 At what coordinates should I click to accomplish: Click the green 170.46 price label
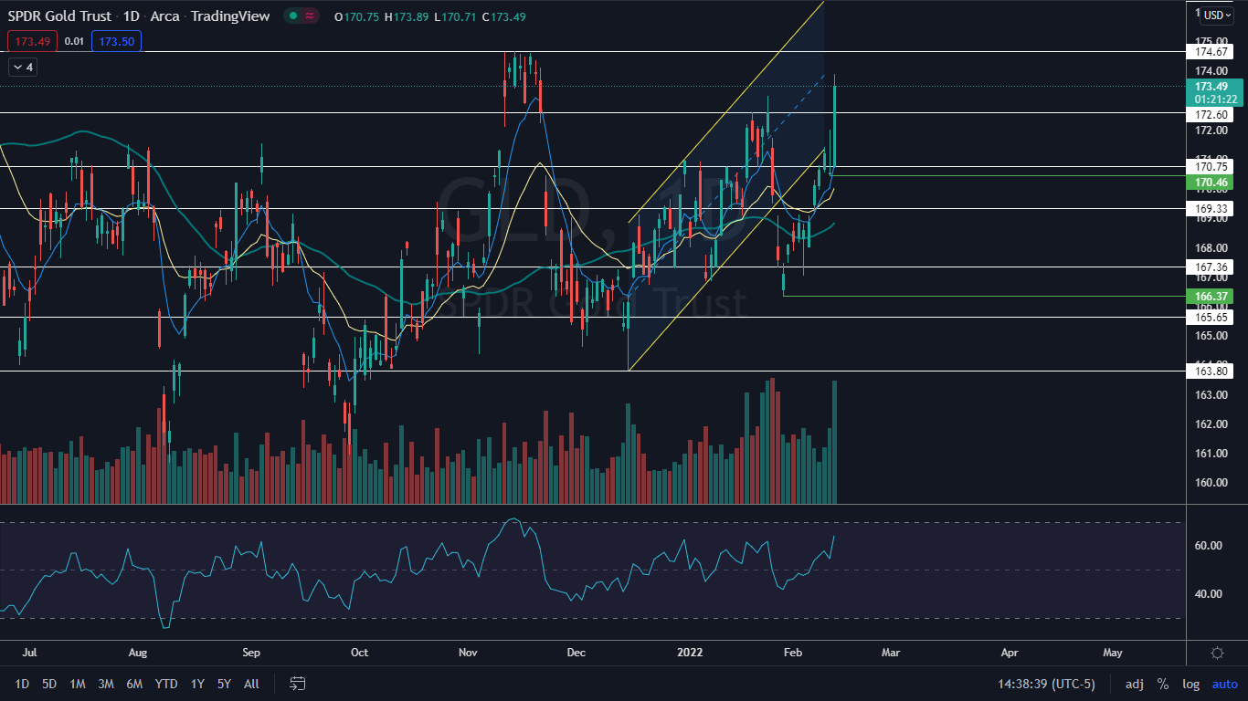pos(1211,183)
